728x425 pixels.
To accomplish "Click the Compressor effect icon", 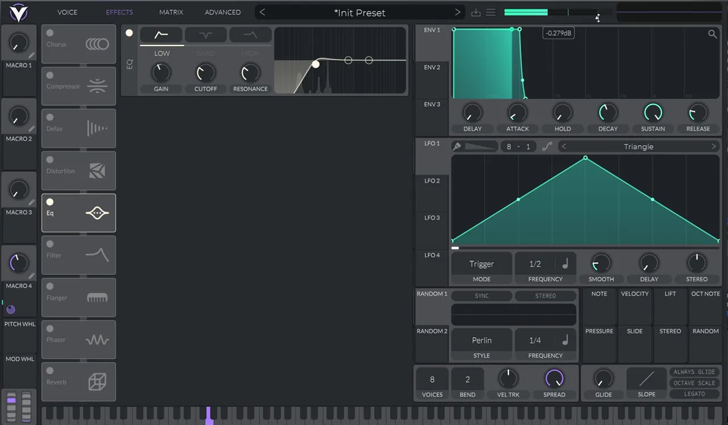I will 97,86.
